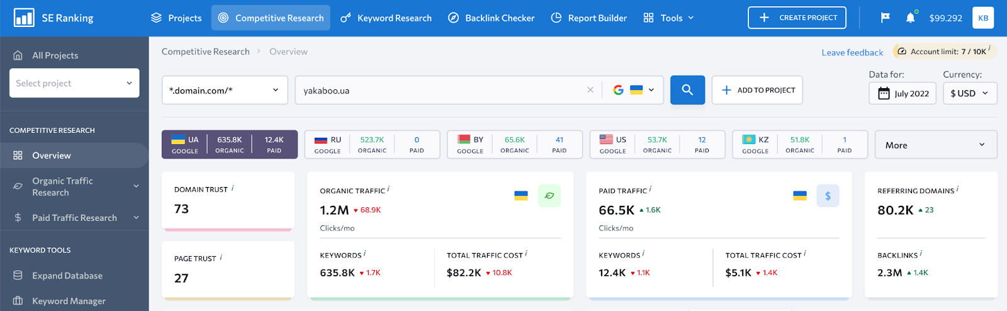
Task: Click the Paid Traffic info icon
Action: click(x=650, y=188)
